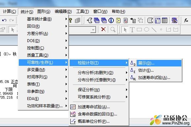
Task: Choose 概率单位分析(P)...
Action: click(99, 121)
